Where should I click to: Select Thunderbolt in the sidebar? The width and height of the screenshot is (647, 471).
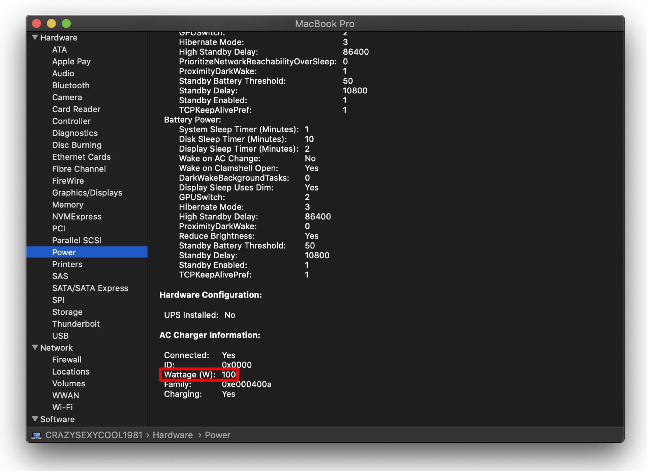coord(76,324)
